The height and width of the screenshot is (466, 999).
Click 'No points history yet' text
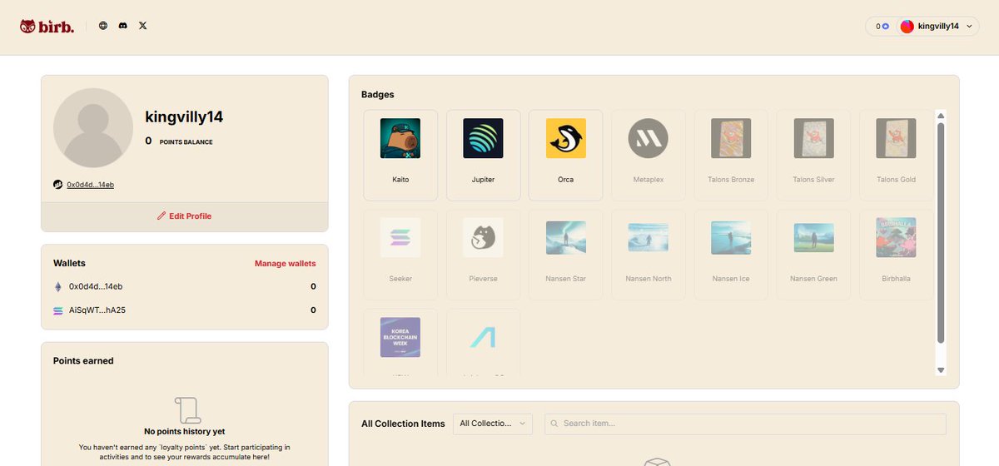click(185, 432)
